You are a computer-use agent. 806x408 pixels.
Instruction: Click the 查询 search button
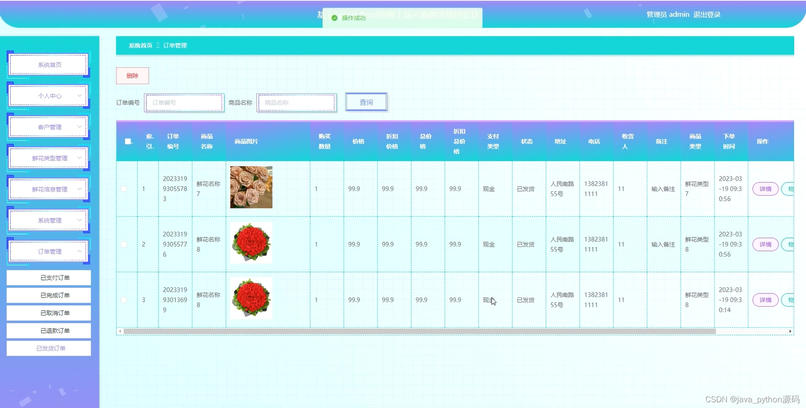(x=366, y=102)
